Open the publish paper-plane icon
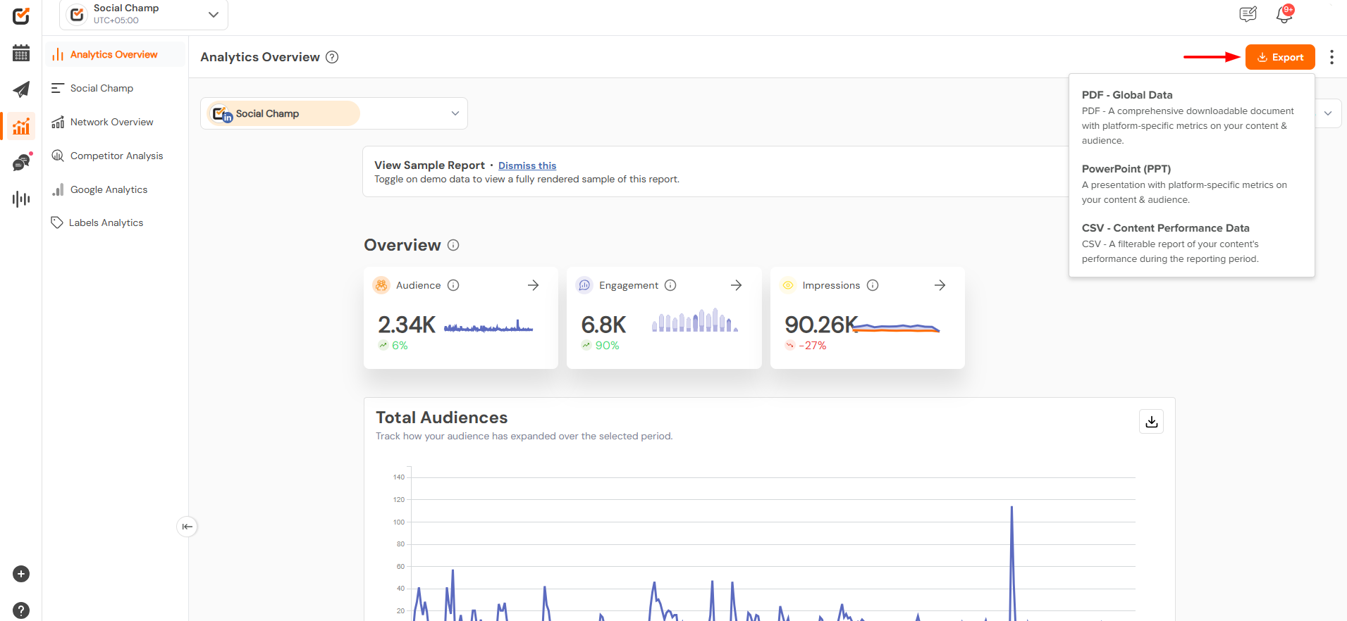The image size is (1347, 621). pos(21,89)
